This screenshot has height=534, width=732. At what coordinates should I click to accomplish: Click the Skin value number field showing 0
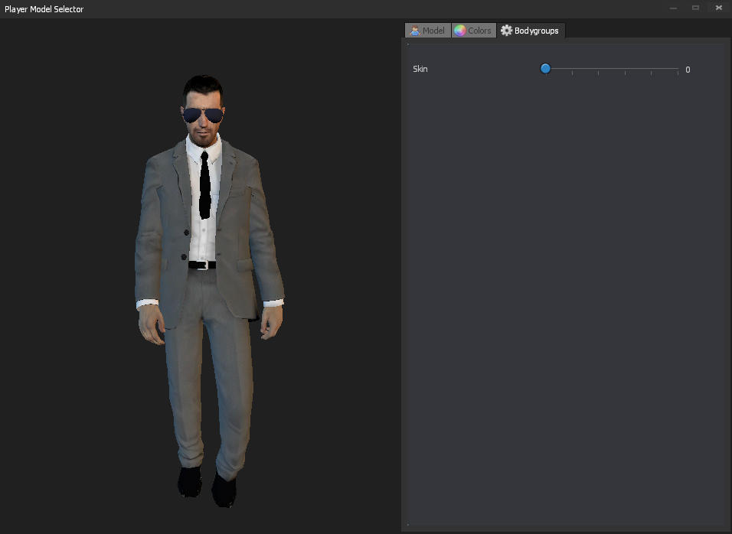pyautogui.click(x=688, y=70)
